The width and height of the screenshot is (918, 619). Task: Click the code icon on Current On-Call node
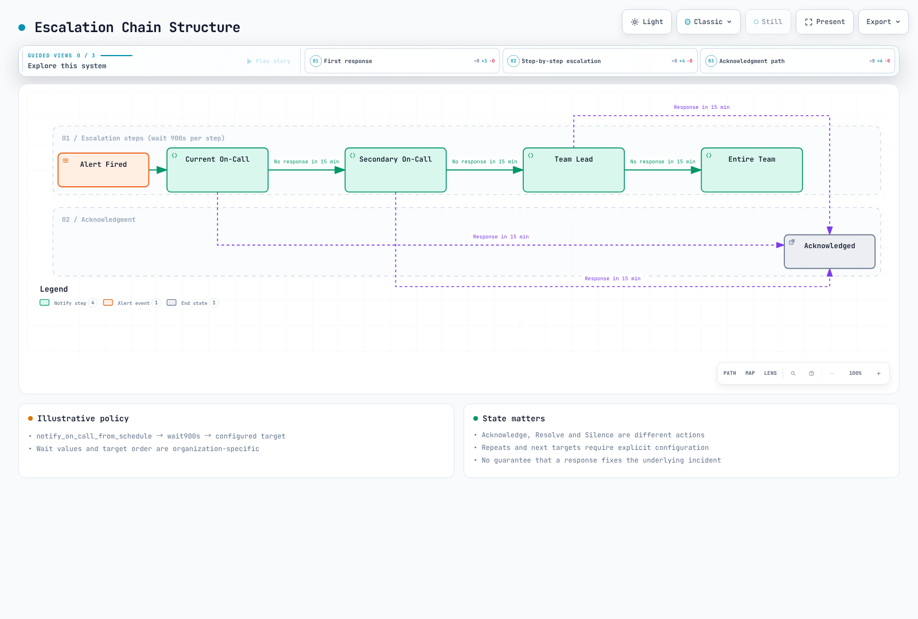click(x=174, y=155)
